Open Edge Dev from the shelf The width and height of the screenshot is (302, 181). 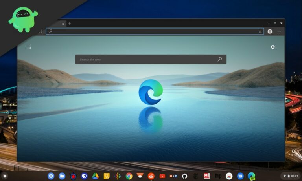251,176
